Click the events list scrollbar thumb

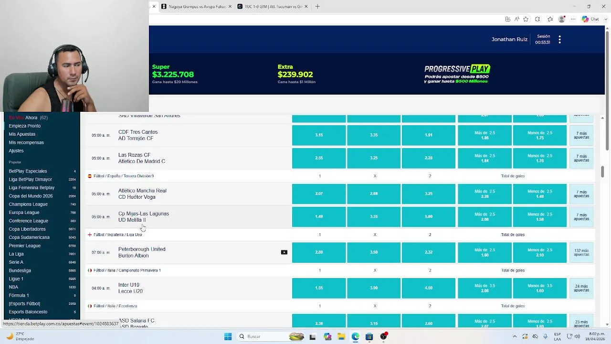pyautogui.click(x=602, y=171)
